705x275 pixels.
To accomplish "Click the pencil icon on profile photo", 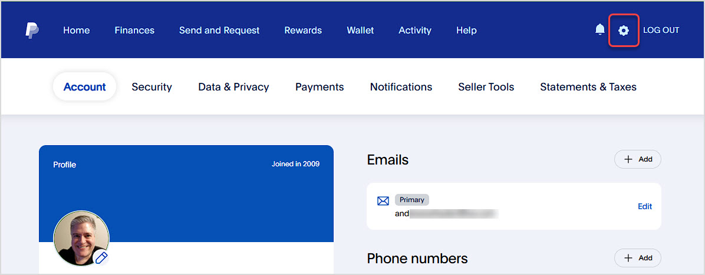I will pyautogui.click(x=101, y=257).
